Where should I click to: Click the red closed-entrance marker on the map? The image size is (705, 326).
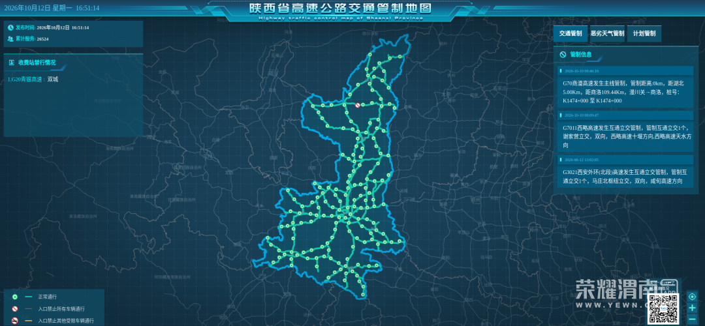pyautogui.click(x=358, y=105)
